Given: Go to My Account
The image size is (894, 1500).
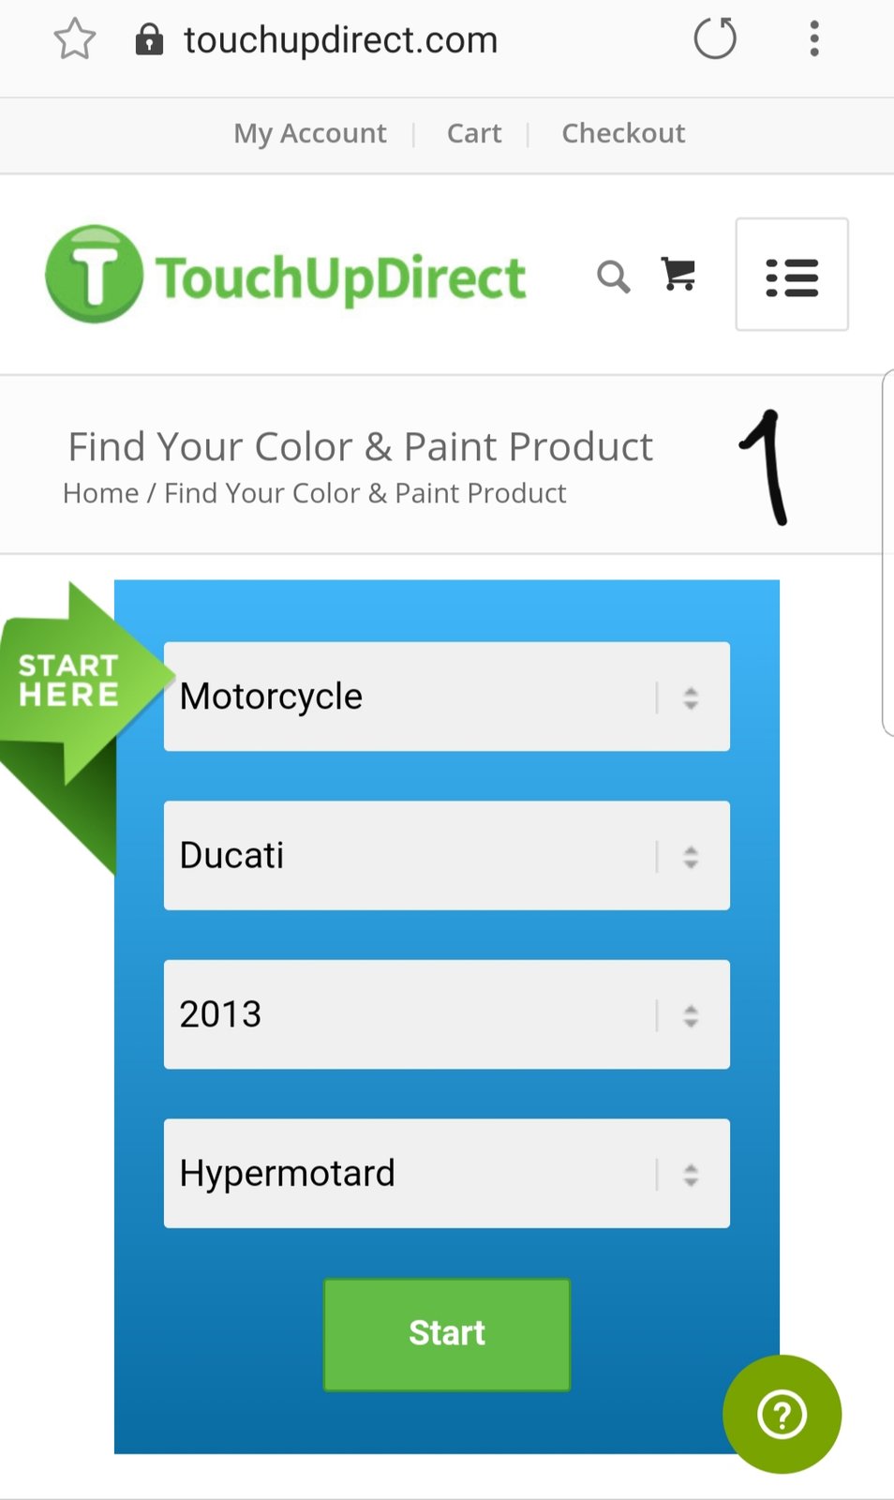Looking at the screenshot, I should [x=310, y=133].
